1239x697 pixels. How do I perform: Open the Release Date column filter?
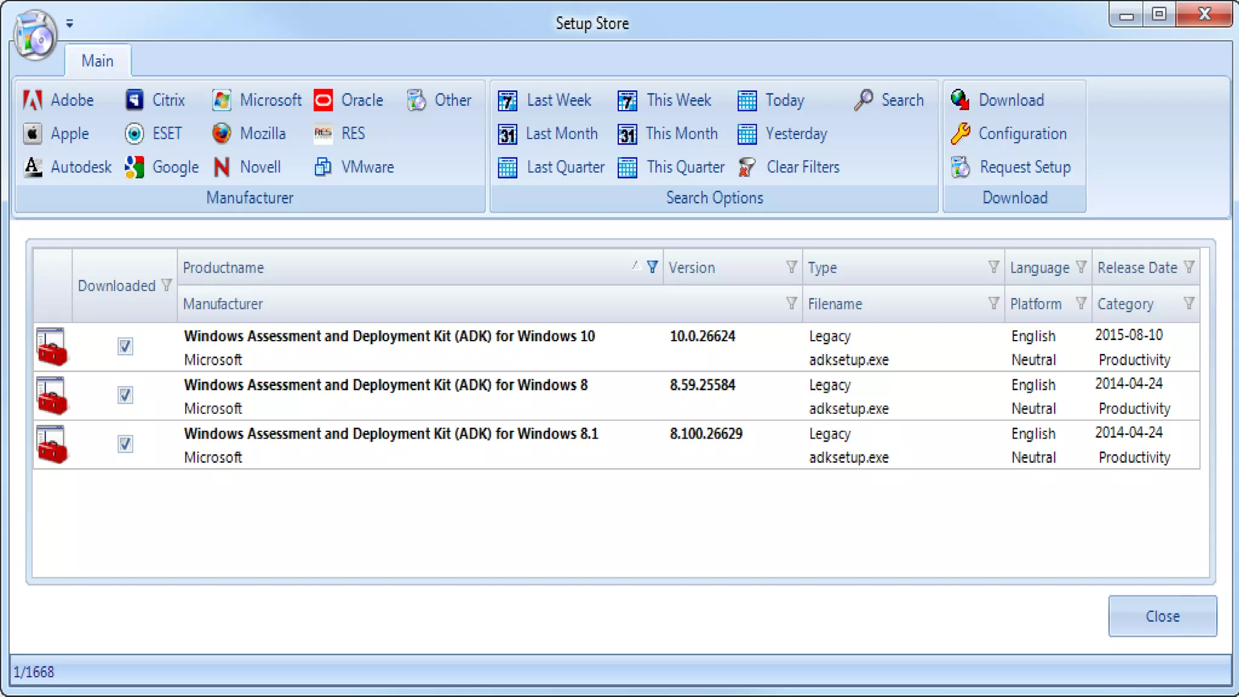click(x=1189, y=267)
